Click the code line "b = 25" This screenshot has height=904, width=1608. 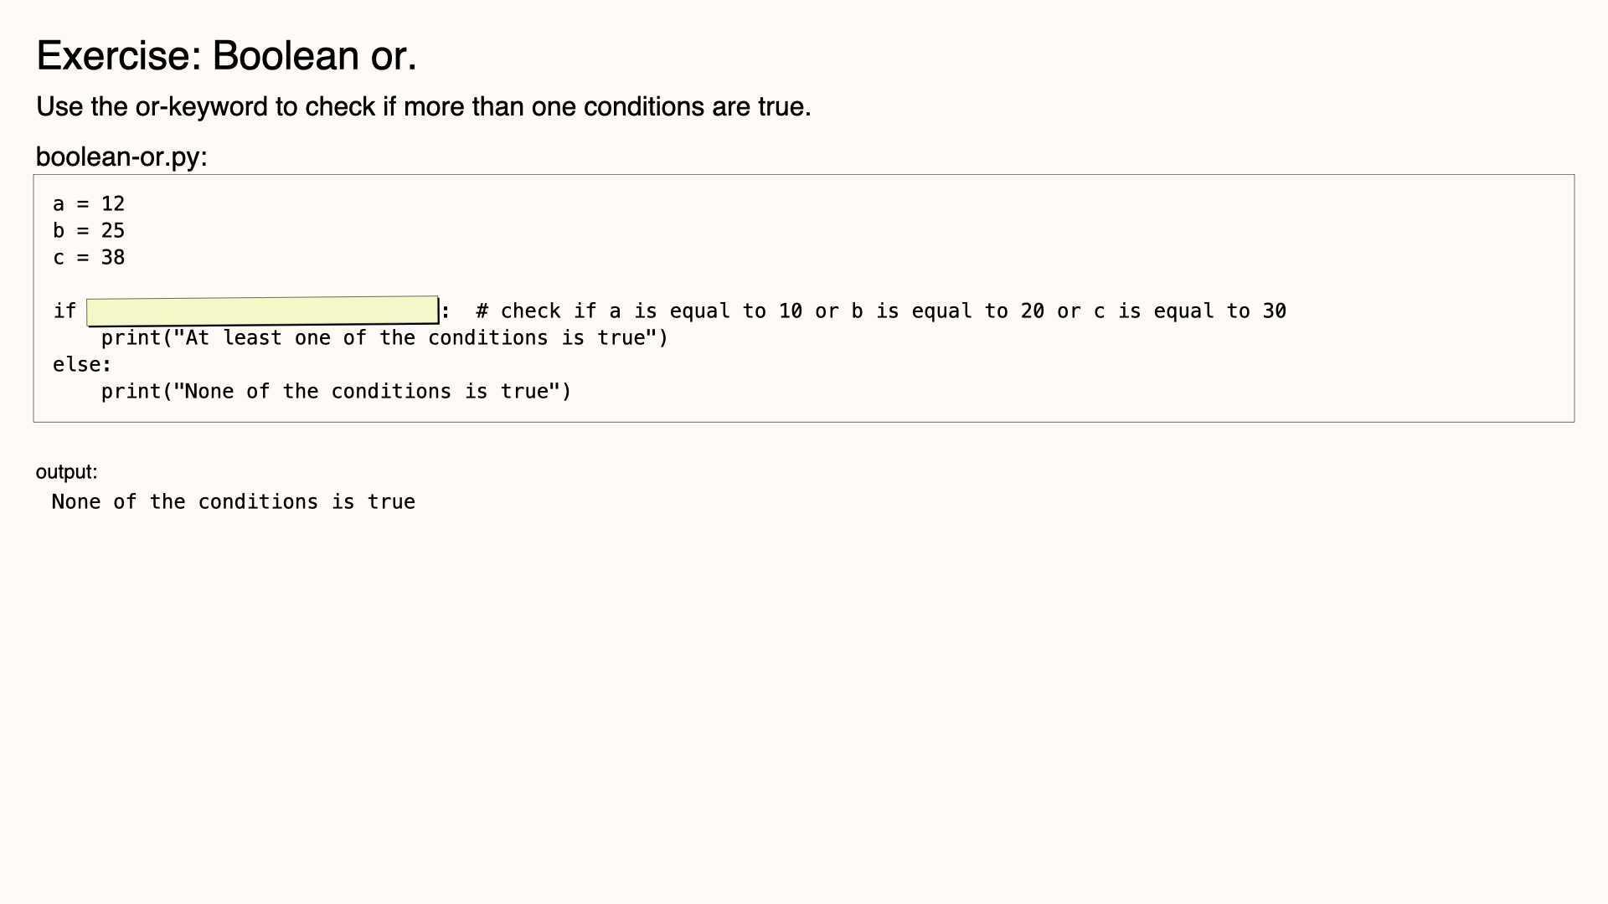[x=89, y=230]
